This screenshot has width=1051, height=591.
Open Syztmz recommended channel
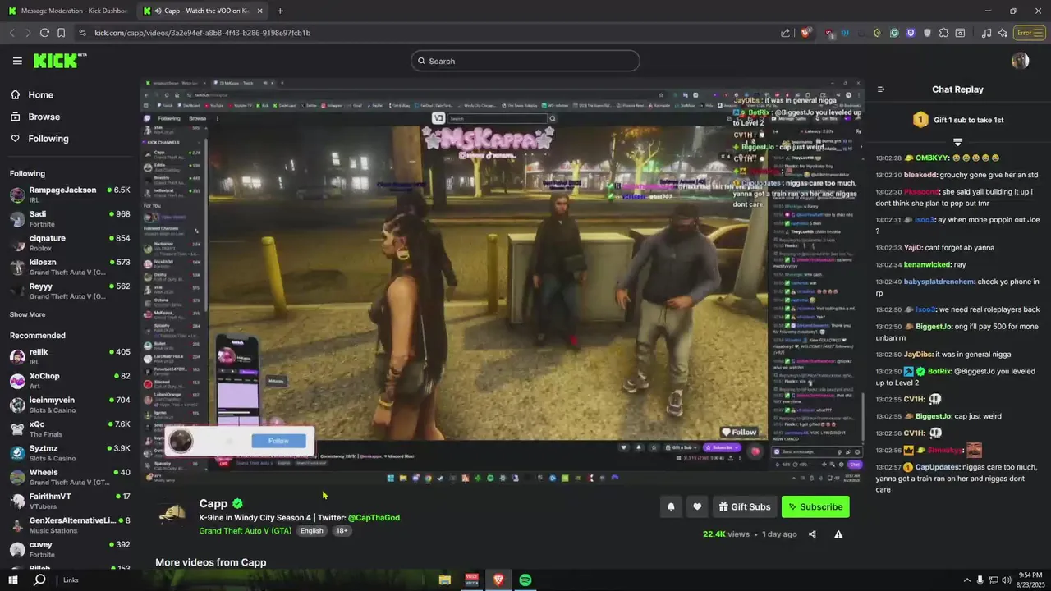[x=70, y=453]
